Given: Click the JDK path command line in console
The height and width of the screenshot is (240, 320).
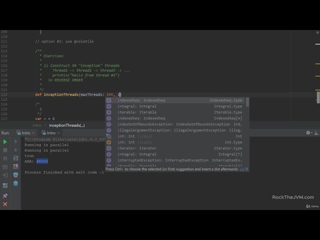Looking at the screenshot, I should coord(64,139).
